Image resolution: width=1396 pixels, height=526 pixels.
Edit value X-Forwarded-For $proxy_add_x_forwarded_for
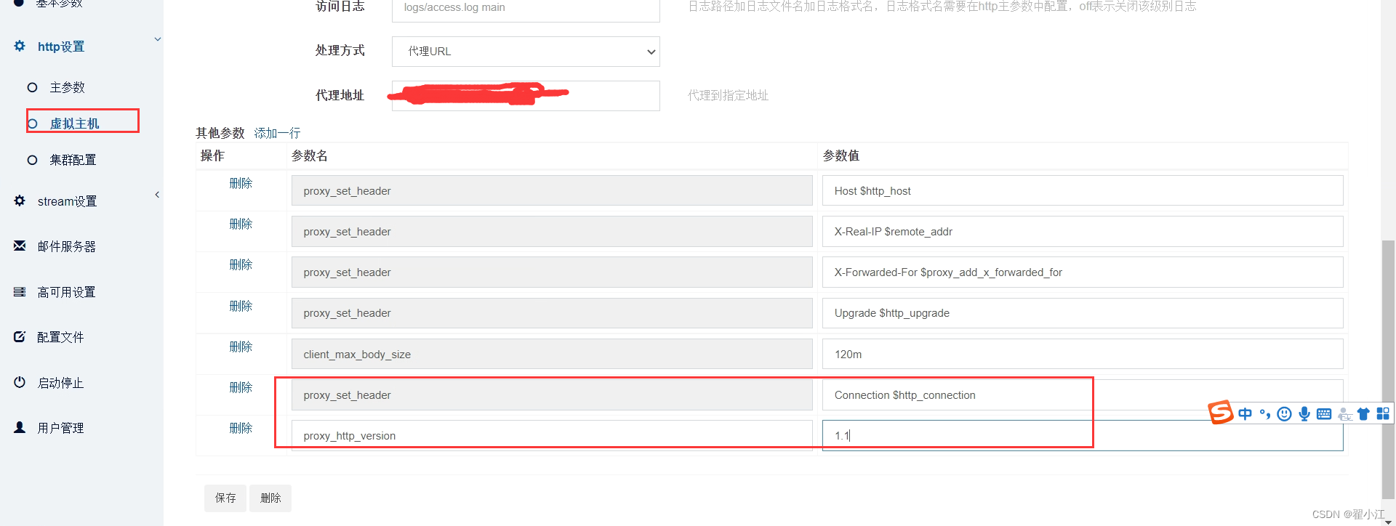(x=1083, y=272)
